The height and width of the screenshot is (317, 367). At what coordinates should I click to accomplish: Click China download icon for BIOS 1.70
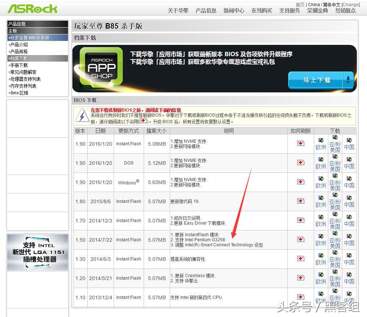click(x=349, y=221)
